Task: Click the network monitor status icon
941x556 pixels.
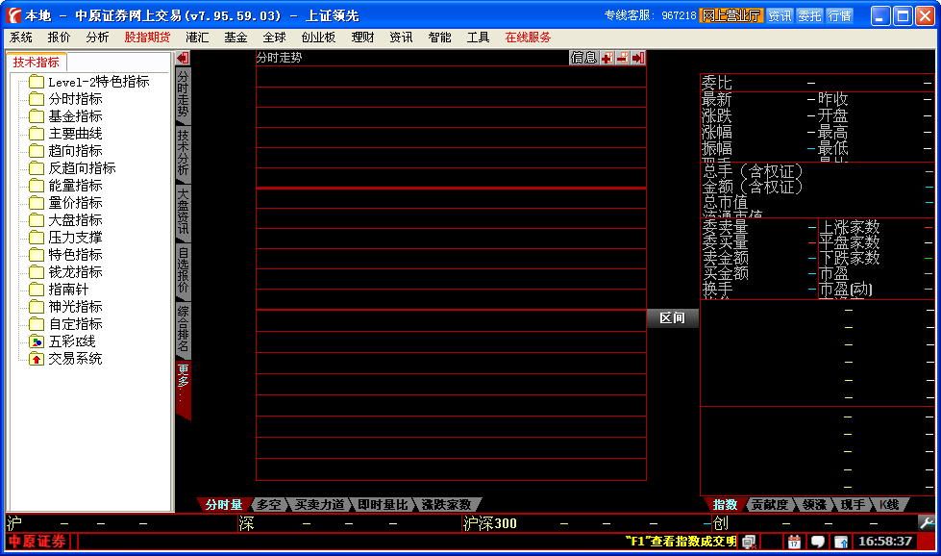Action: click(749, 542)
